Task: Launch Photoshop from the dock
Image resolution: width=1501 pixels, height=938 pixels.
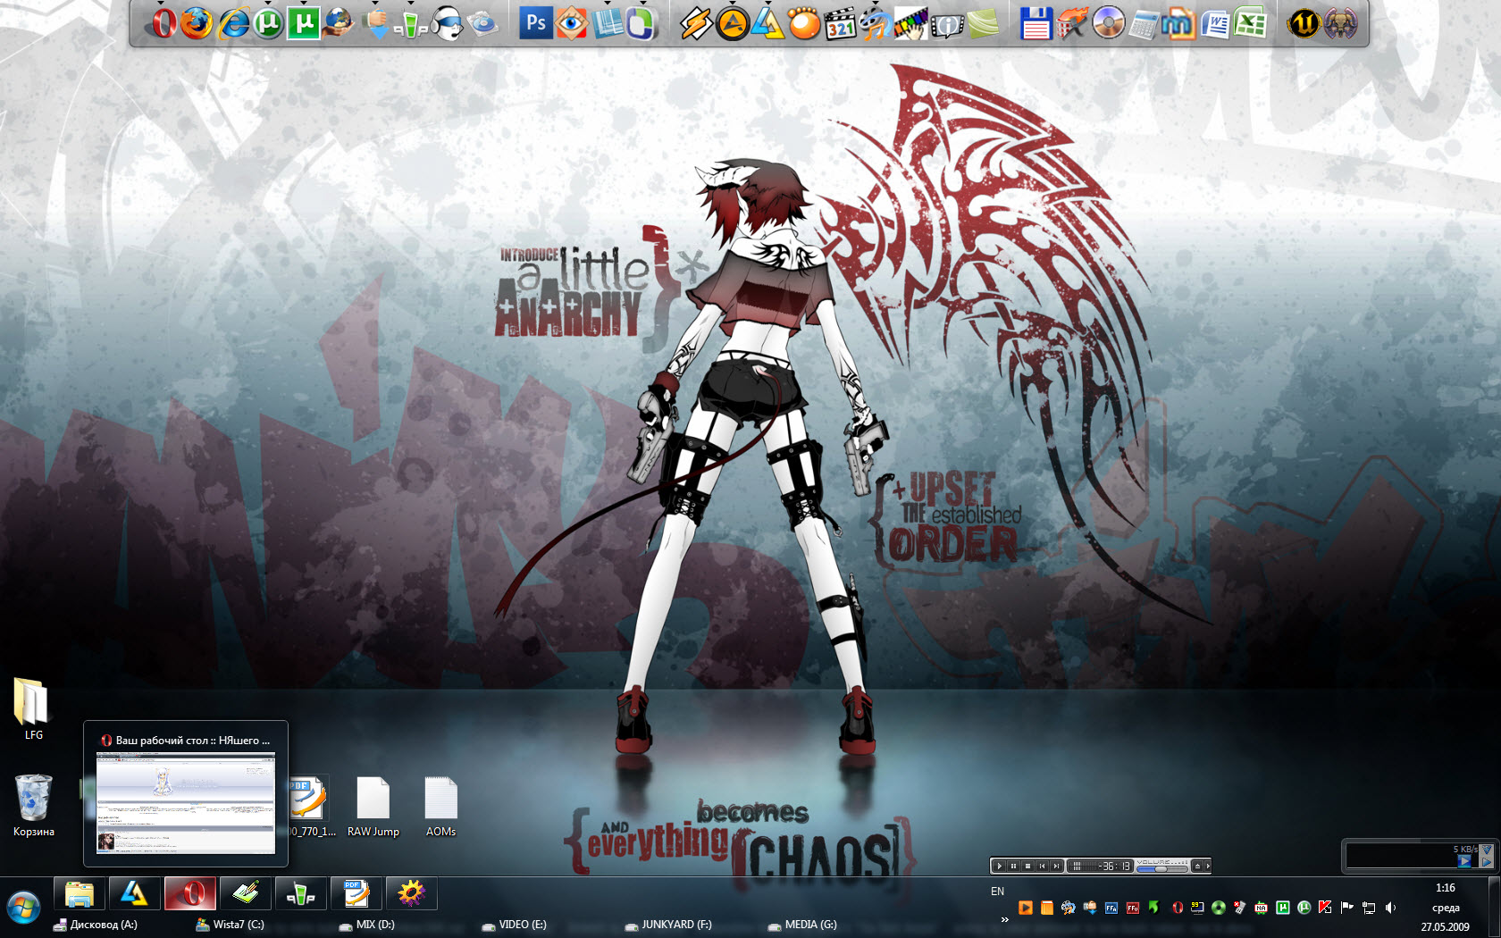Action: pos(536,23)
